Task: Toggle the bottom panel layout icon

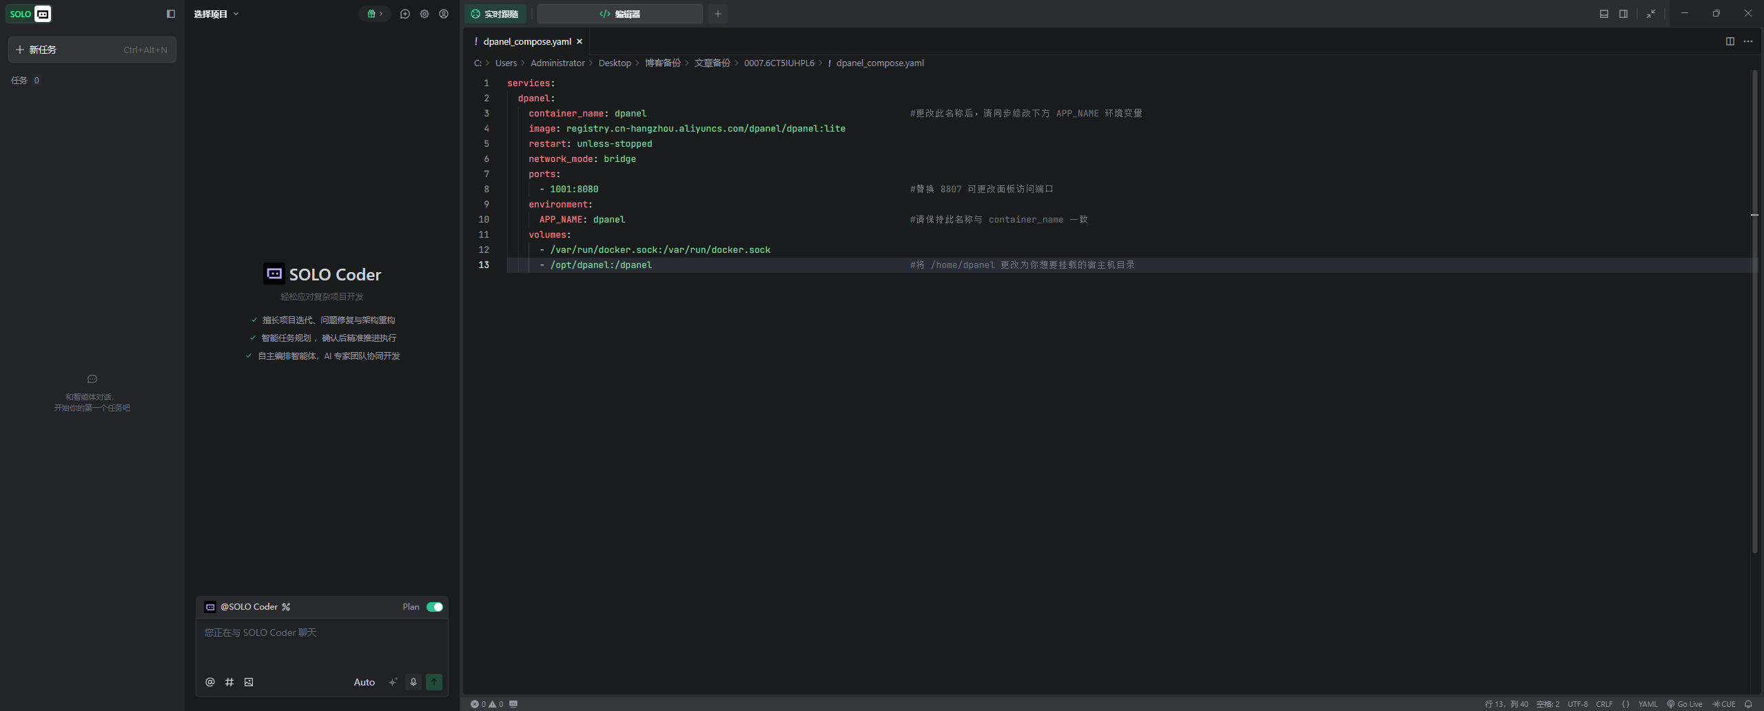Action: [1604, 14]
